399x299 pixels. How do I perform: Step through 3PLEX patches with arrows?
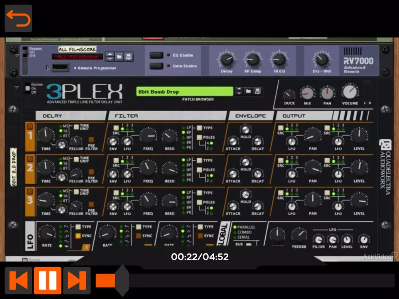click(x=239, y=91)
